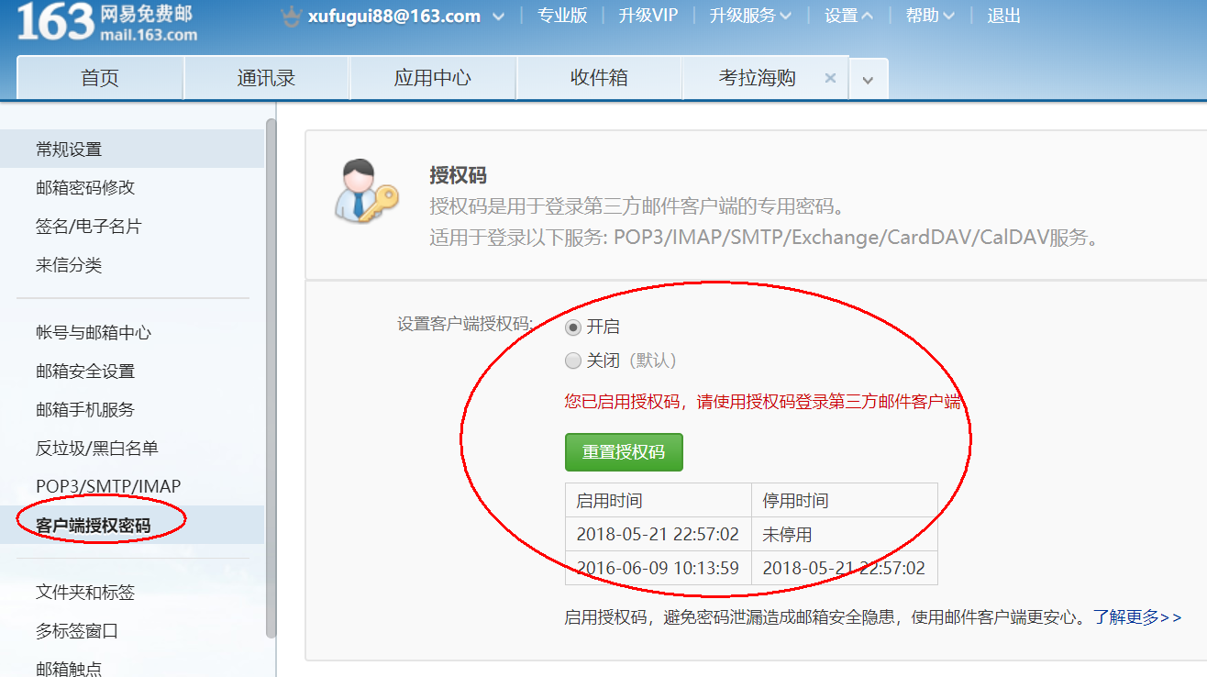Image resolution: width=1207 pixels, height=677 pixels.
Task: Enable the 开启 authorization code radio button
Action: click(574, 327)
